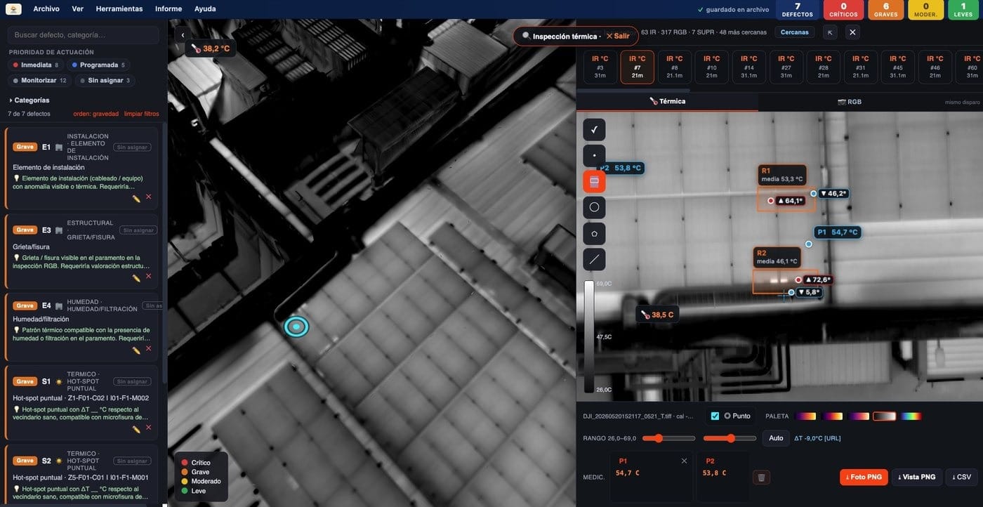Viewport: 983px width, 507px height.
Task: Open Sin asignar dropdown on S2
Action: [132, 461]
